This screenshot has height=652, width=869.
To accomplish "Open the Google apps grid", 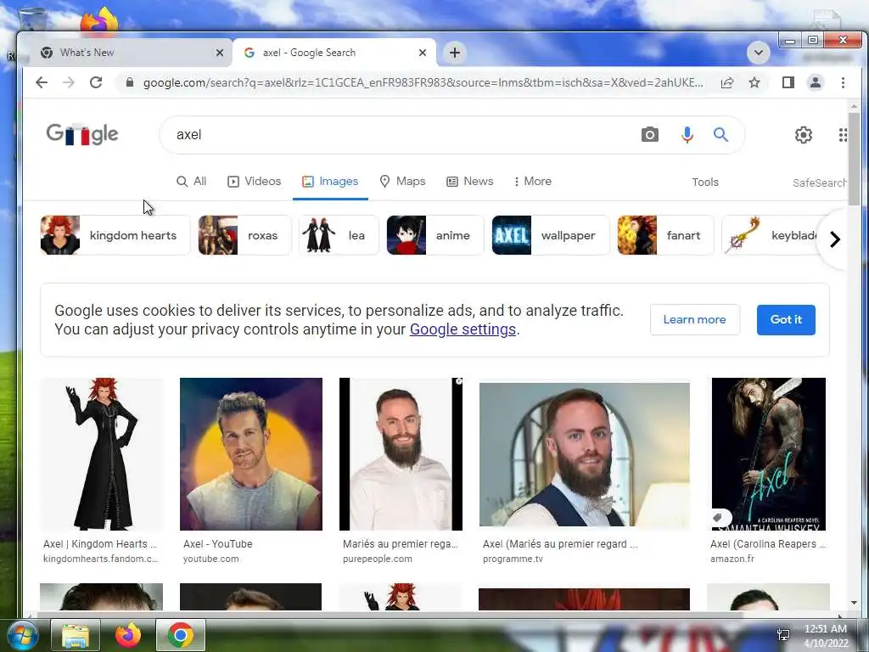I will 843,135.
